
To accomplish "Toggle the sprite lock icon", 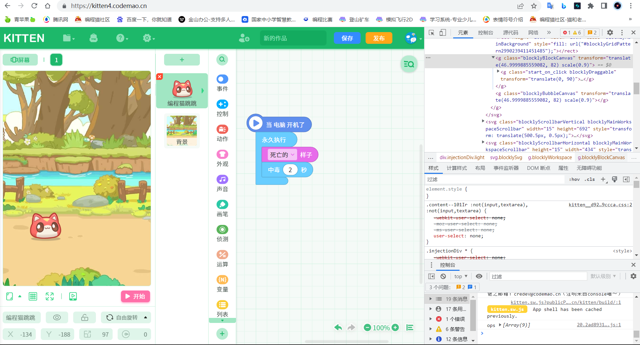I will pyautogui.click(x=85, y=317).
